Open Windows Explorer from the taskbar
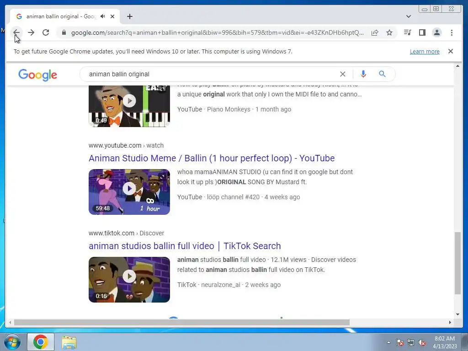The image size is (468, 351). 69,342
